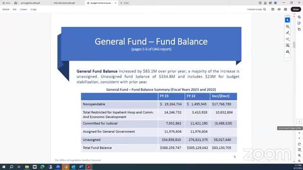Select the stamp signature tool
The height and width of the screenshot is (170, 303).
[x=287, y=51]
